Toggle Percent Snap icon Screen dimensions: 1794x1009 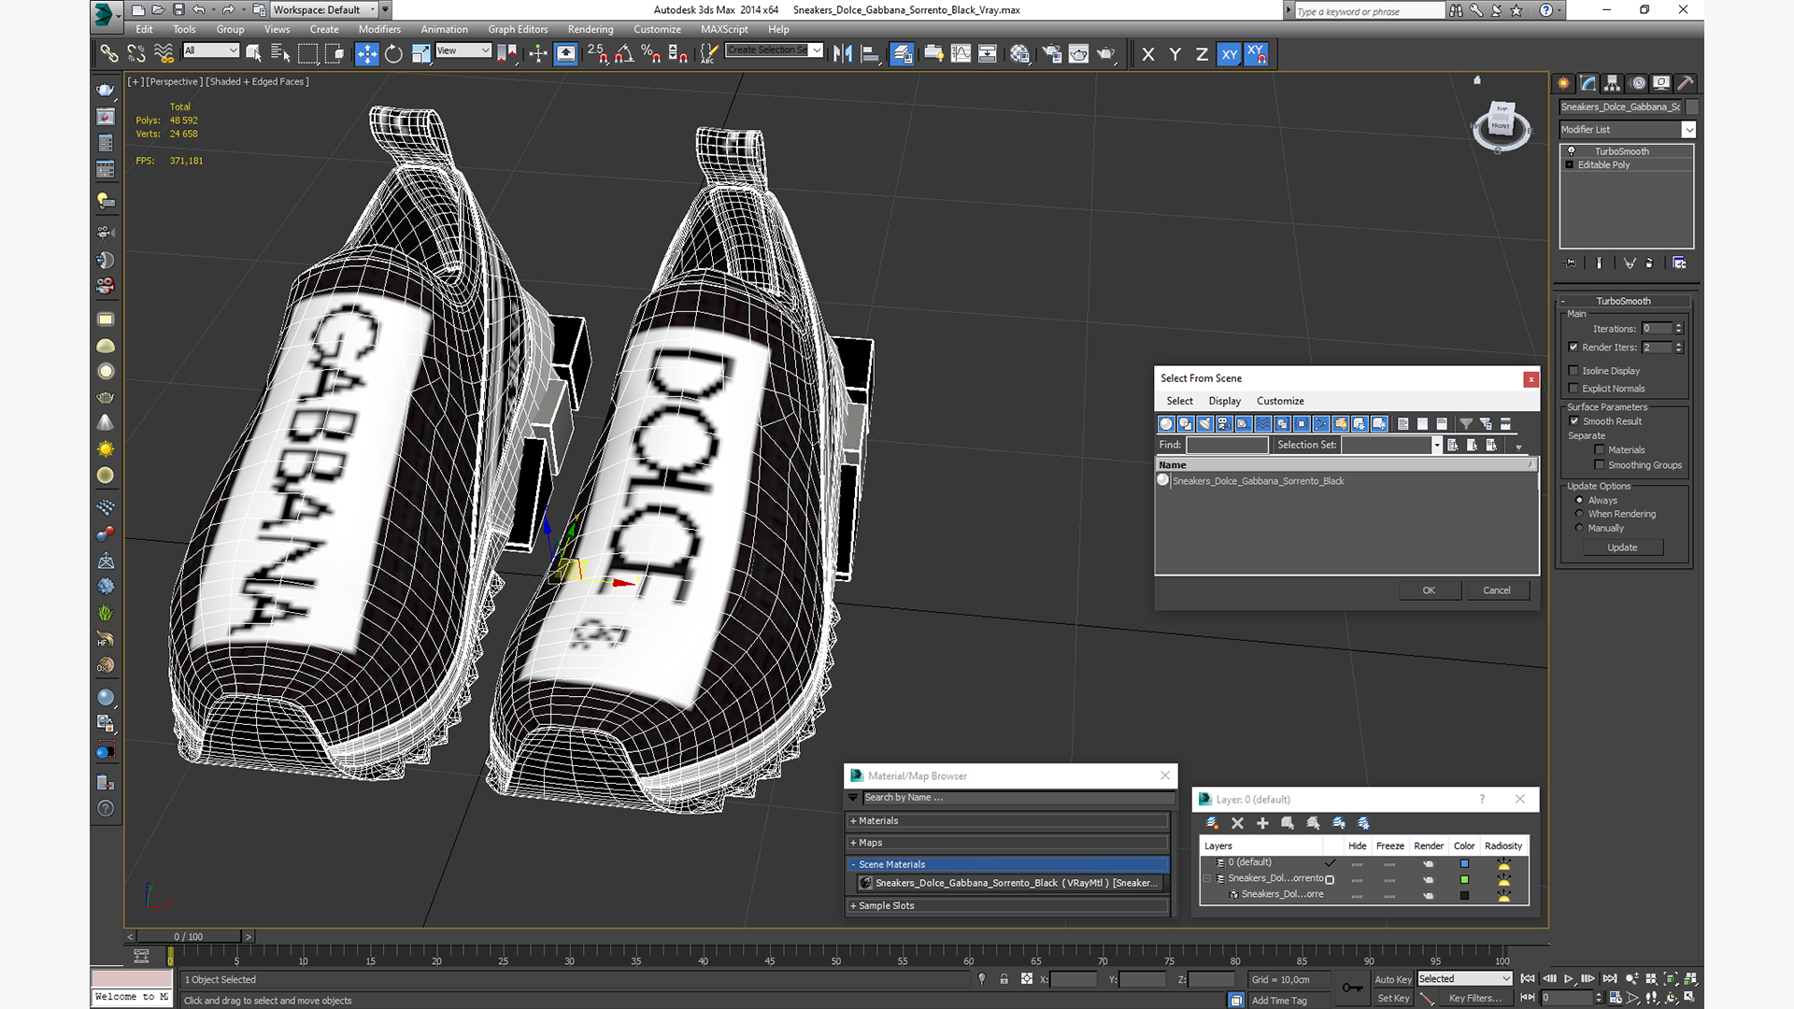click(x=651, y=54)
